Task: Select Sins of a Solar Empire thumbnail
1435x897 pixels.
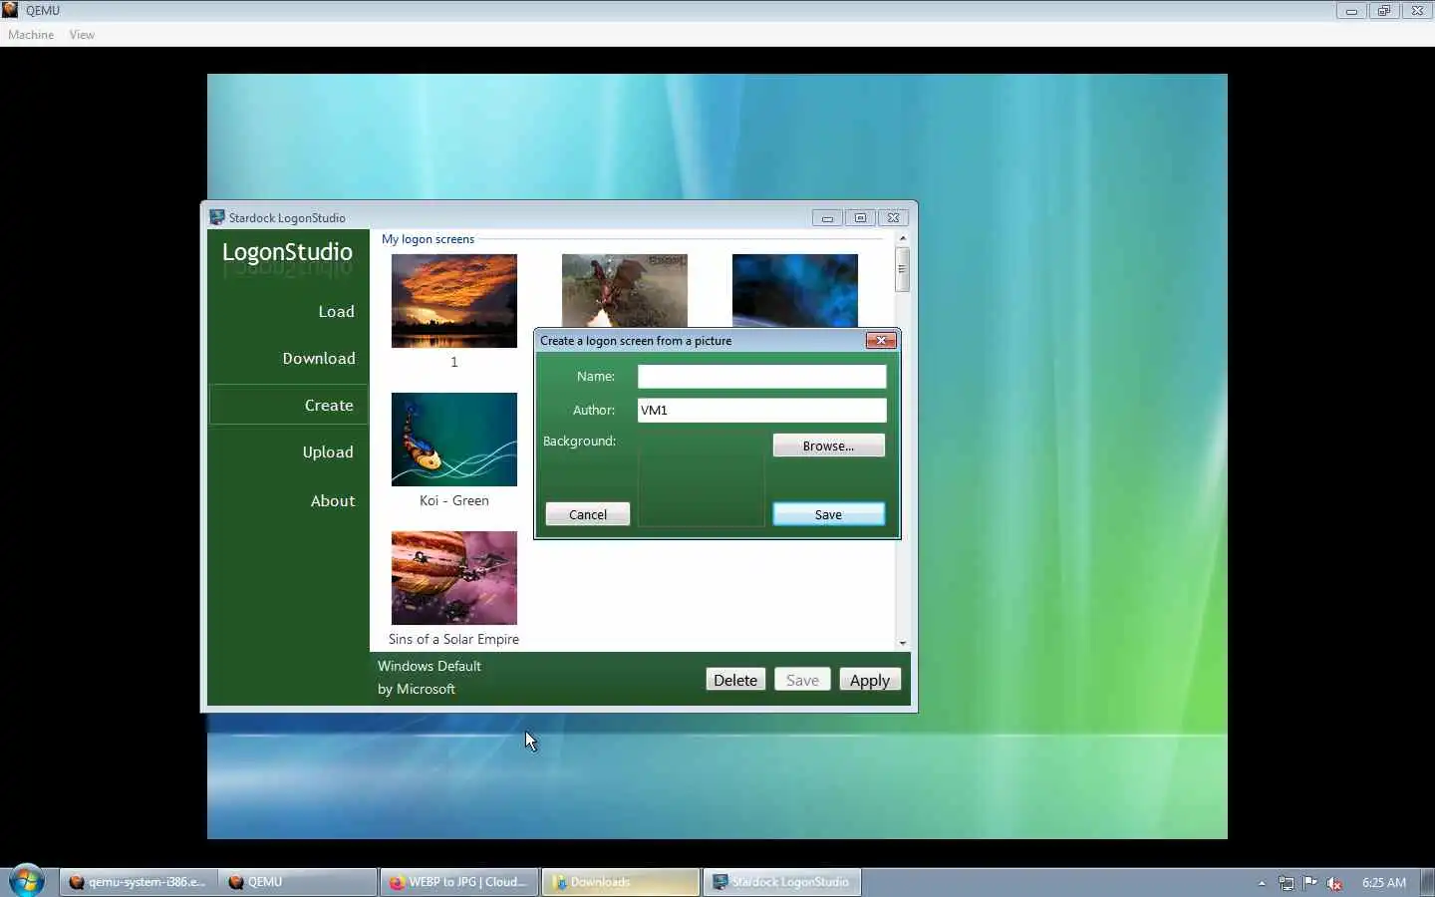Action: [453, 578]
